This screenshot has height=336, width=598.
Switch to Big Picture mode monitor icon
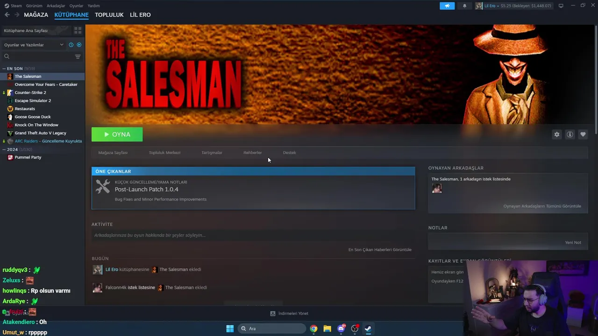pyautogui.click(x=561, y=6)
